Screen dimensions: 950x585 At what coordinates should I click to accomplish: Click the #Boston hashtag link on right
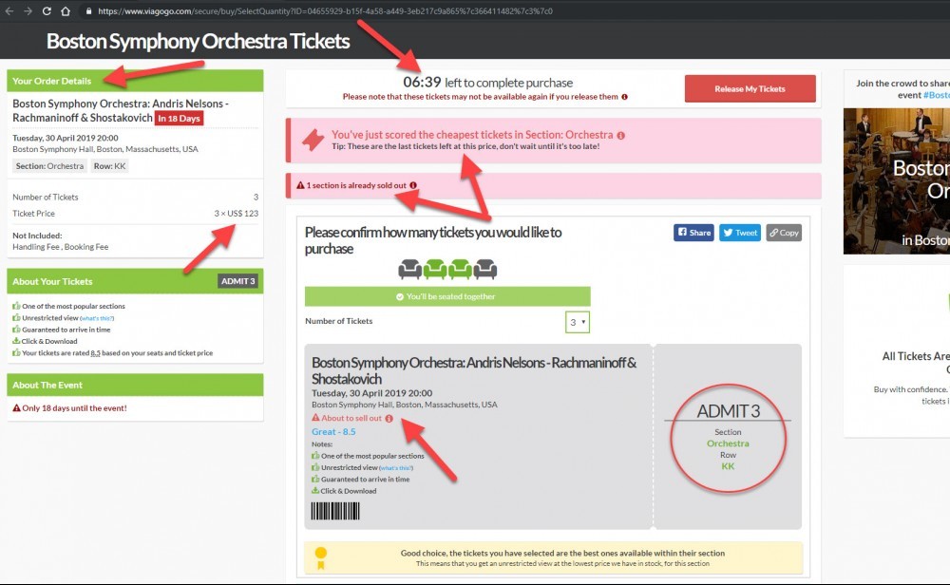pyautogui.click(x=936, y=95)
